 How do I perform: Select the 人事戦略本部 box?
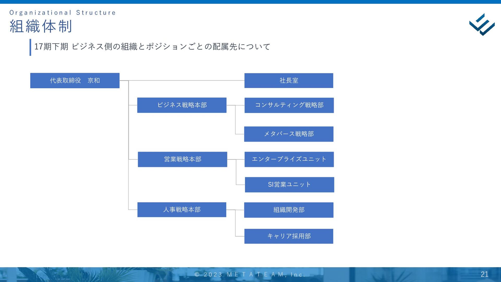tap(182, 210)
